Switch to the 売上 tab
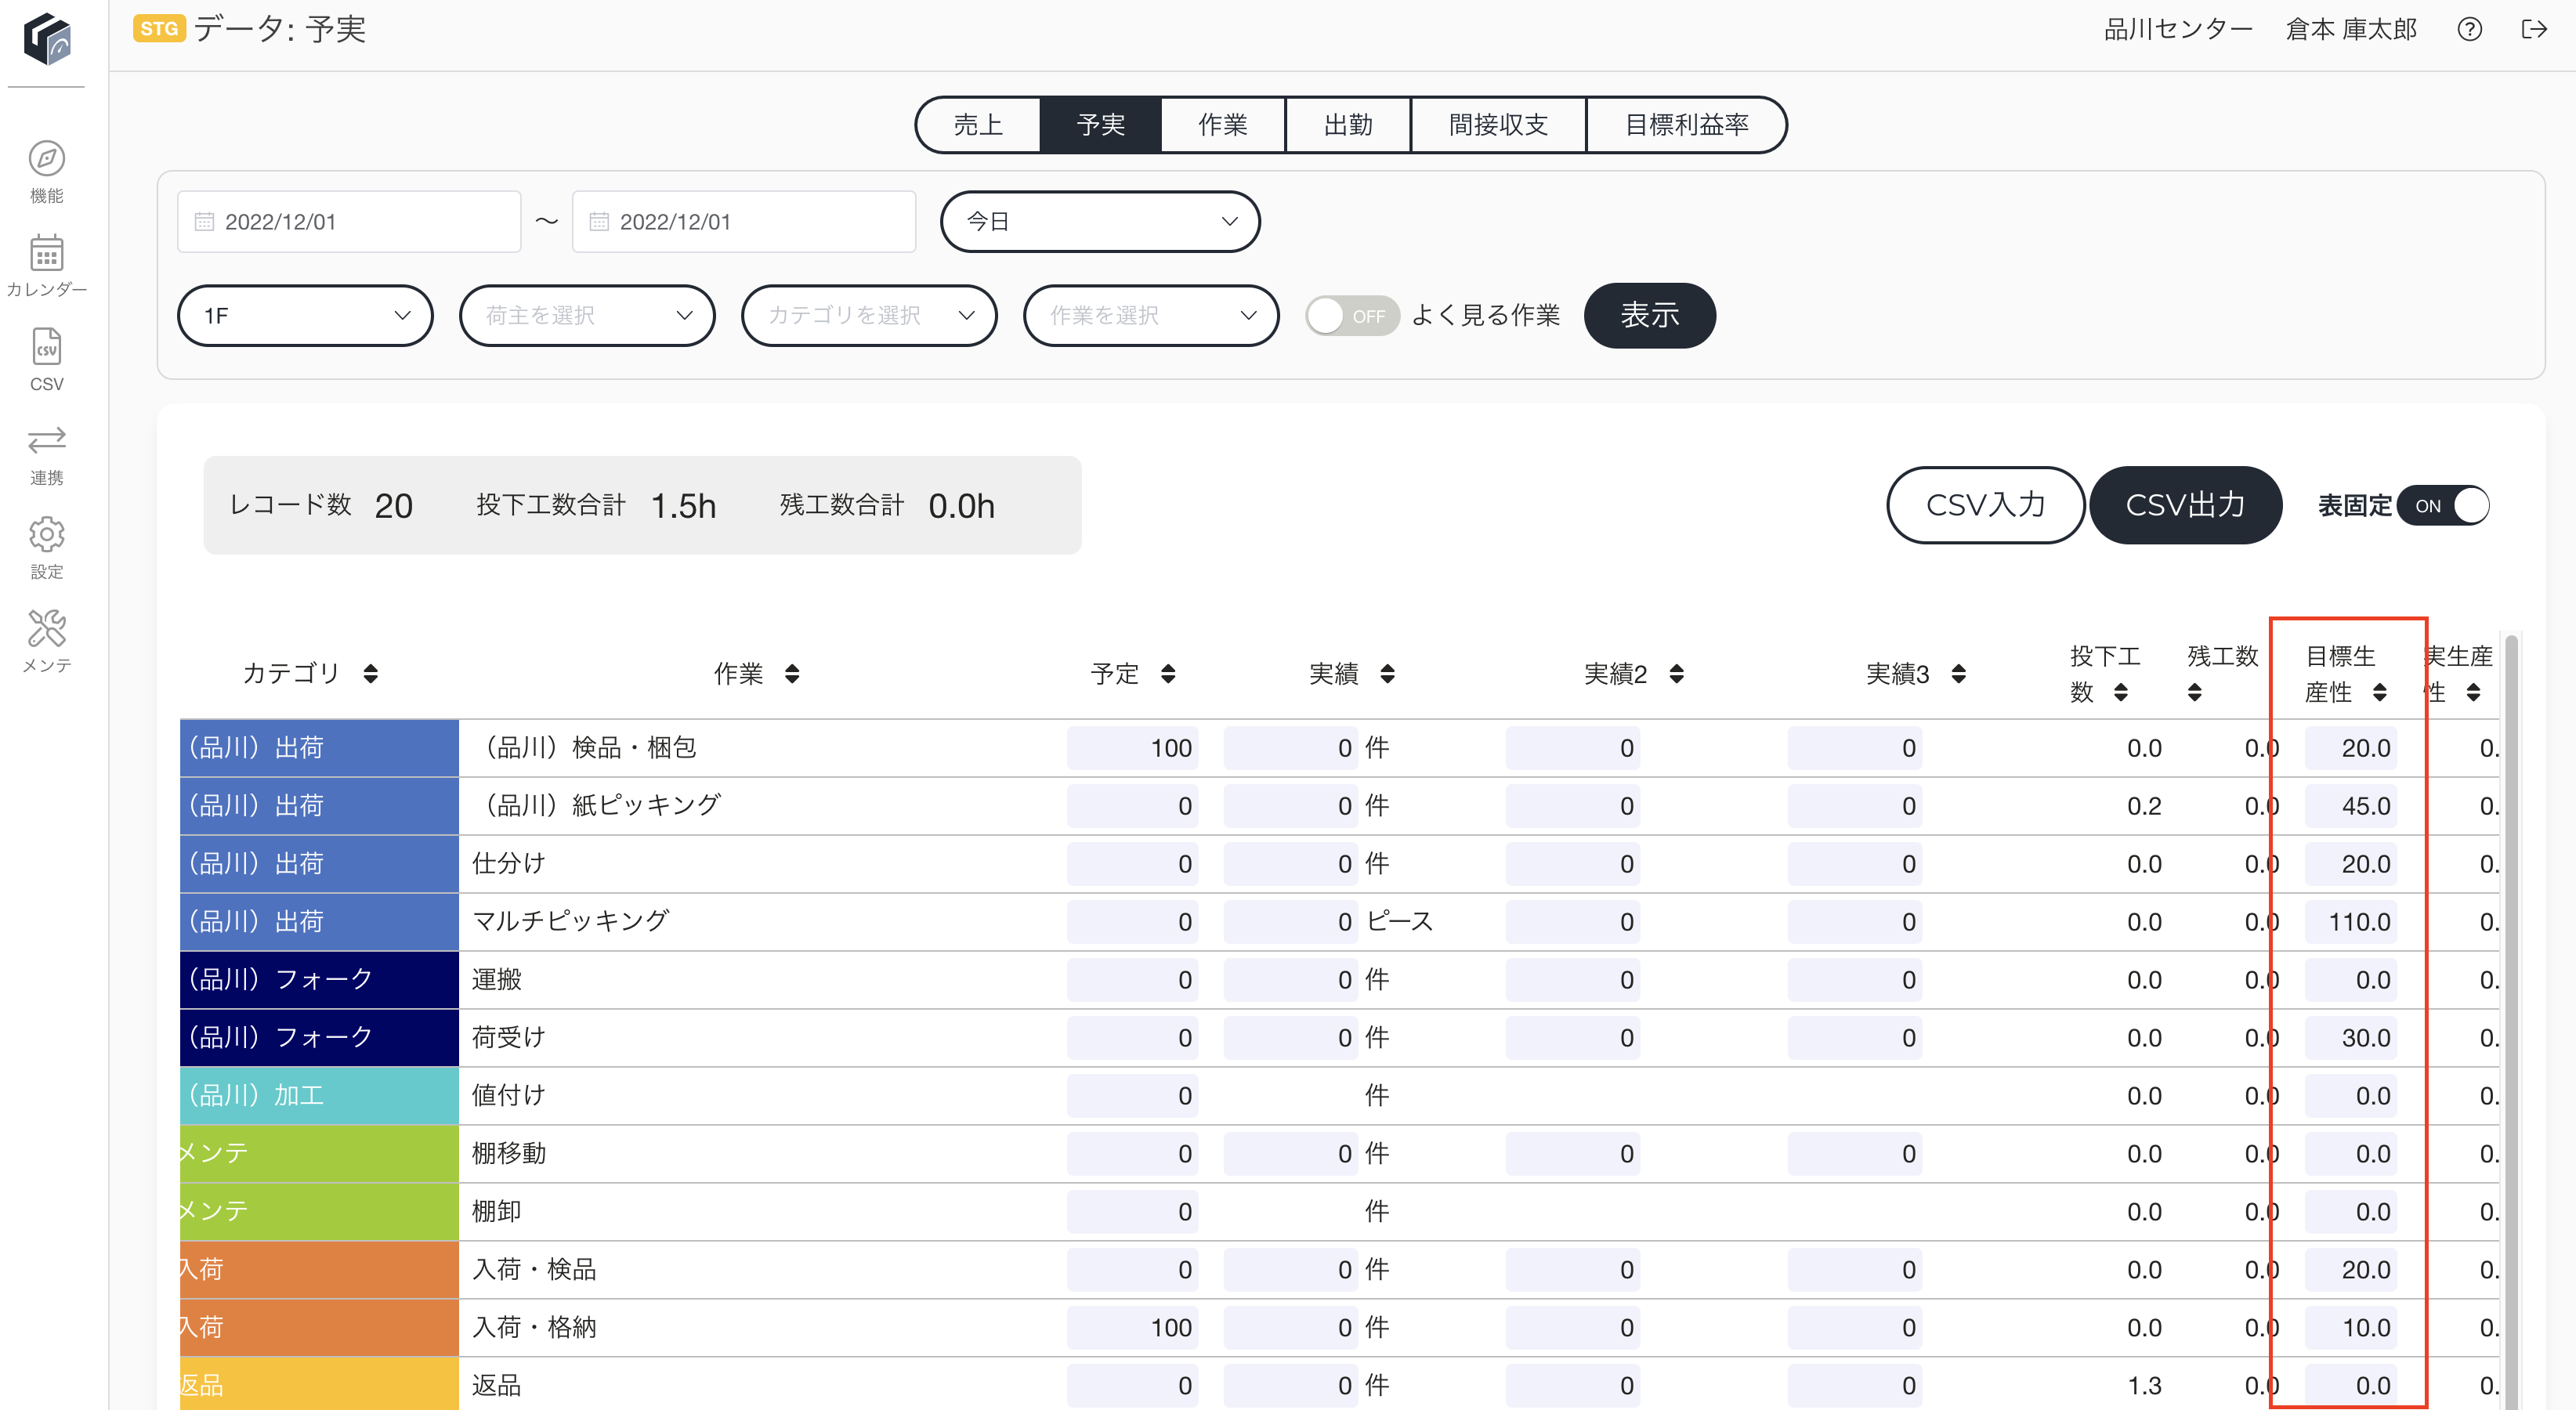This screenshot has height=1410, width=2576. pyautogui.click(x=978, y=125)
